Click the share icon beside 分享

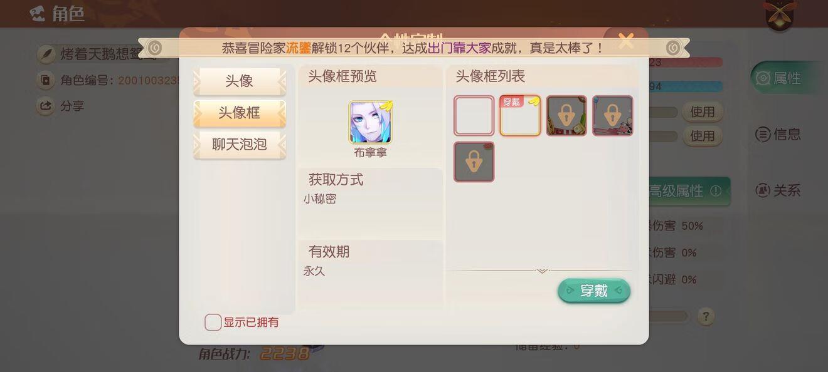tap(46, 106)
